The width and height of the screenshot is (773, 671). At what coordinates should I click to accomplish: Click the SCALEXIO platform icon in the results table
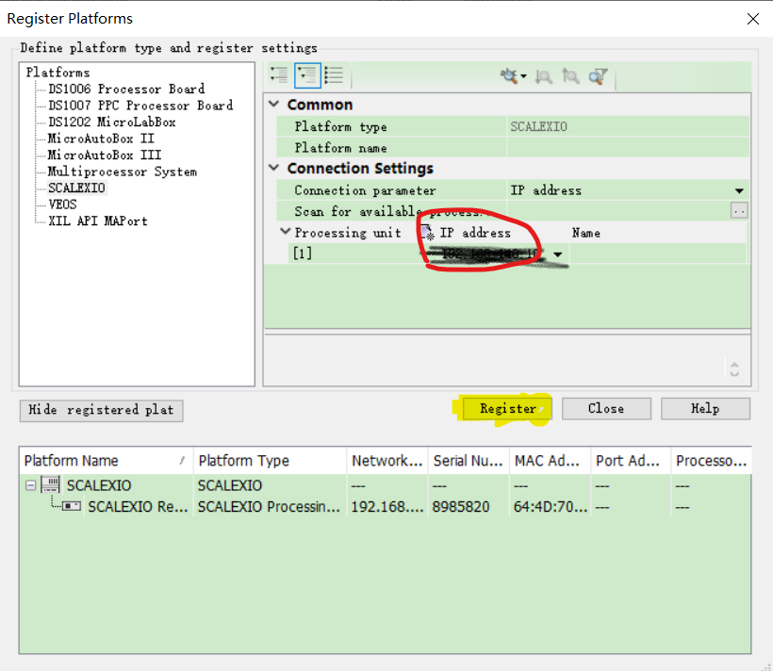tap(49, 484)
